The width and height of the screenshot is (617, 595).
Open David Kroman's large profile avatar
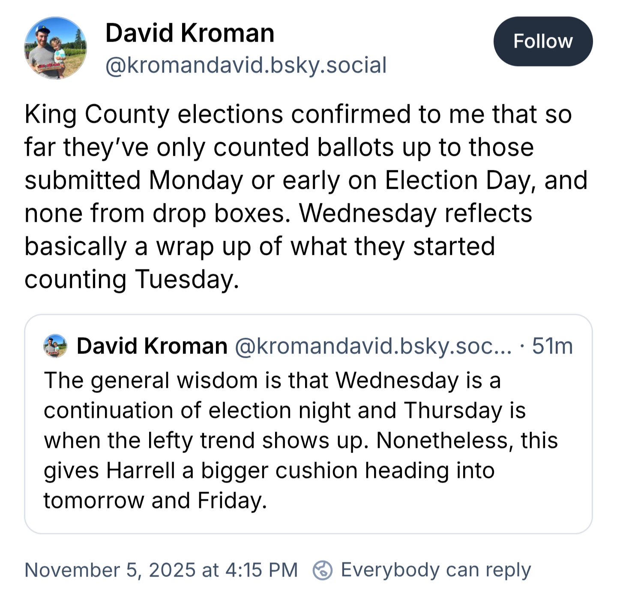(x=55, y=48)
